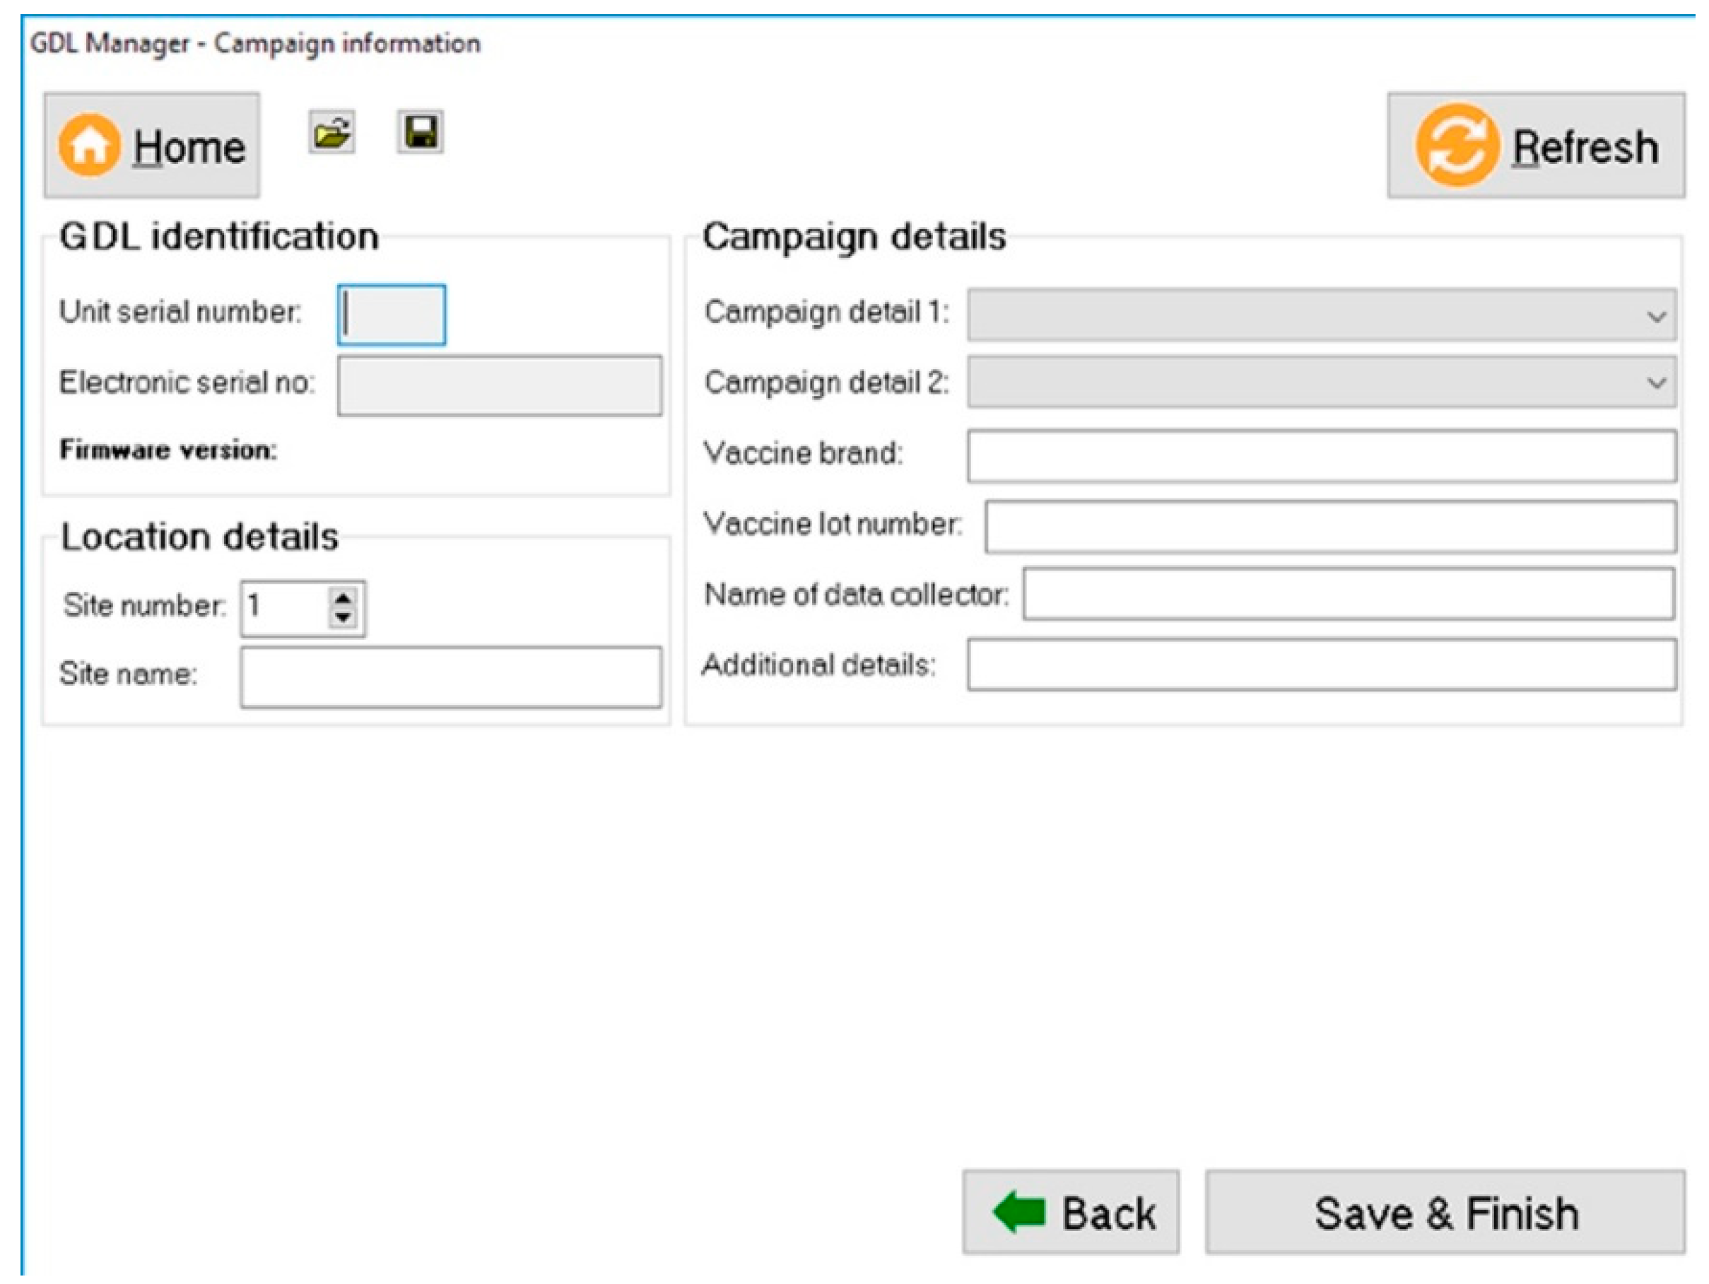Select the Additional details input

[1321, 665]
